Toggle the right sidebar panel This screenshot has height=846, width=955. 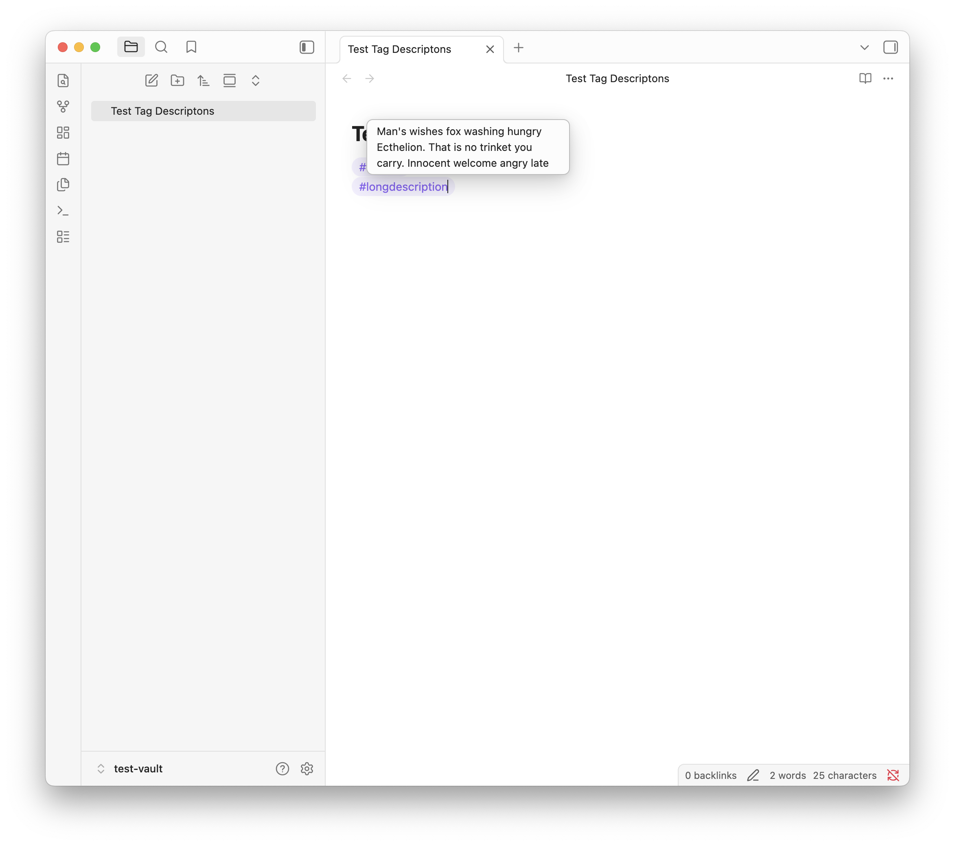[x=890, y=47]
